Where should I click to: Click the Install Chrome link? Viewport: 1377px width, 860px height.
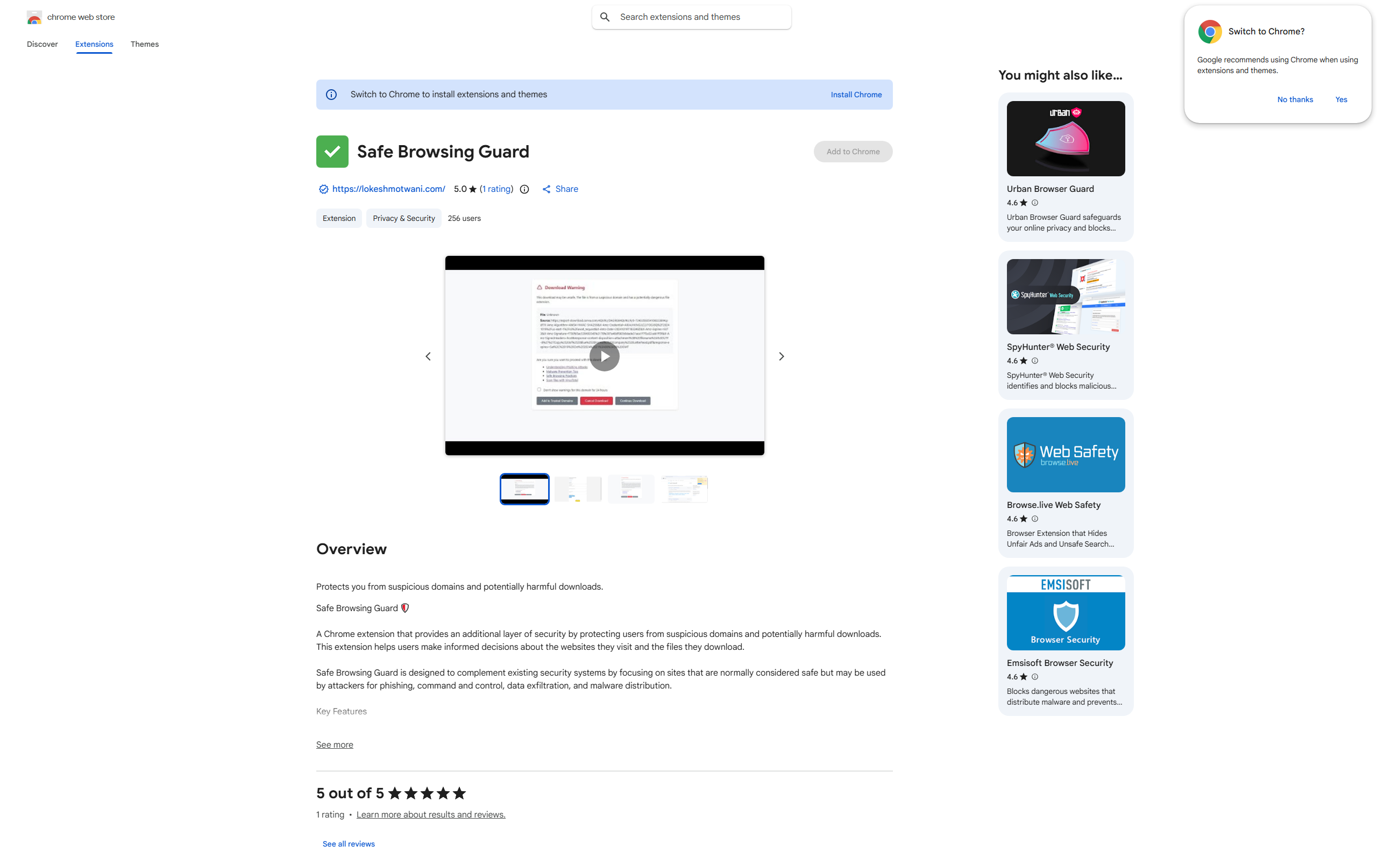[x=856, y=95]
